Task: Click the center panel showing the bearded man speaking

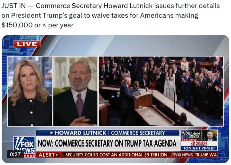Action: pos(75,91)
